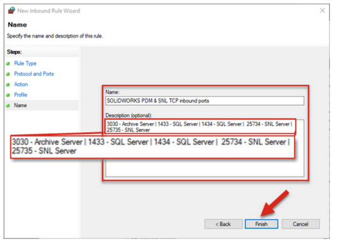This screenshot has width=337, height=246.
Task: Click the green bullet beside Protocol and Ports
Action: (8, 74)
